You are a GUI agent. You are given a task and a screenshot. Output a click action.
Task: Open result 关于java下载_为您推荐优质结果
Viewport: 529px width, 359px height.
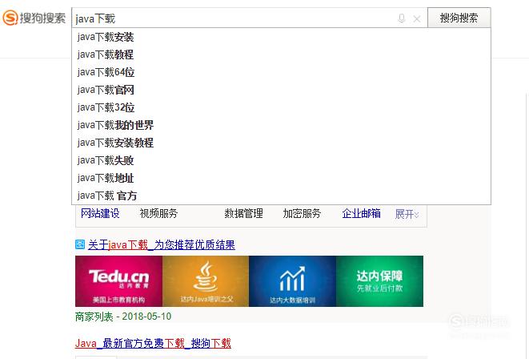(162, 244)
